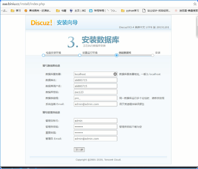Click the 下一步 button
This screenshot has height=169, width=198.
click(79, 150)
